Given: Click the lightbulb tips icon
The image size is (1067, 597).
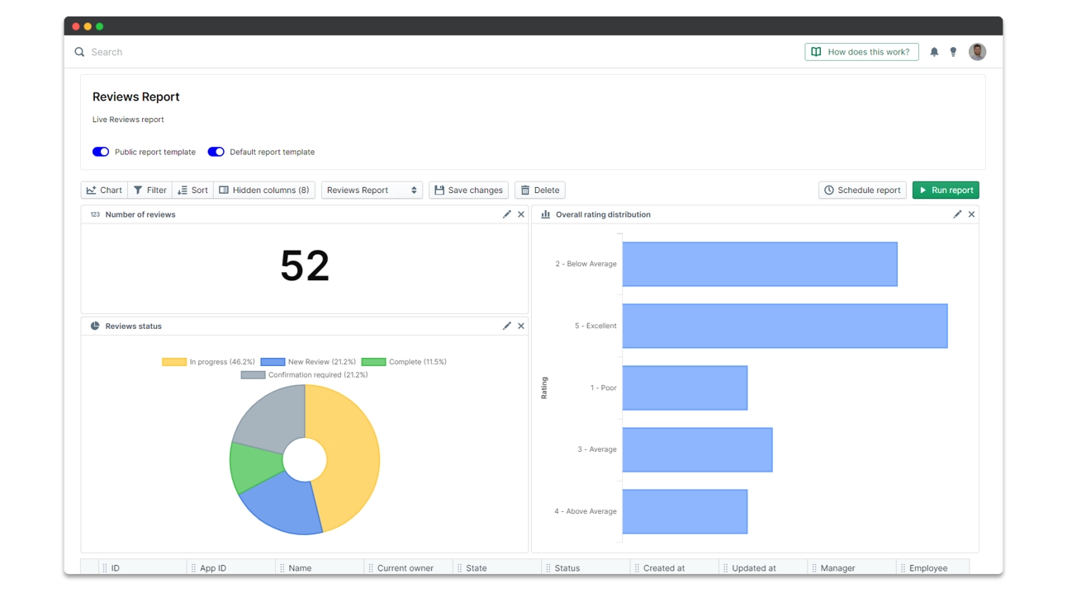Looking at the screenshot, I should [x=953, y=52].
